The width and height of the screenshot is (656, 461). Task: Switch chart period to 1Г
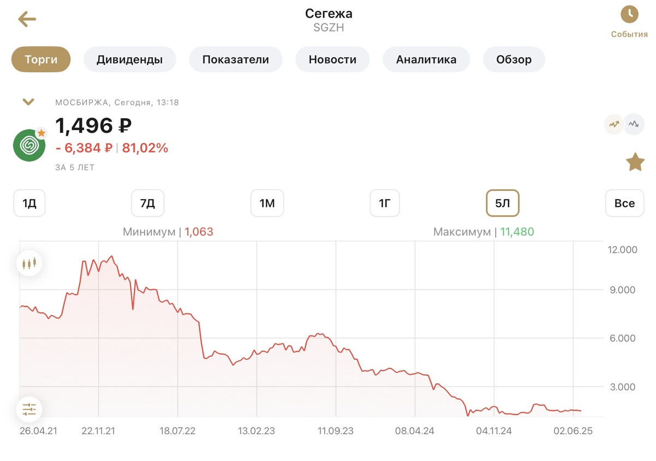385,203
